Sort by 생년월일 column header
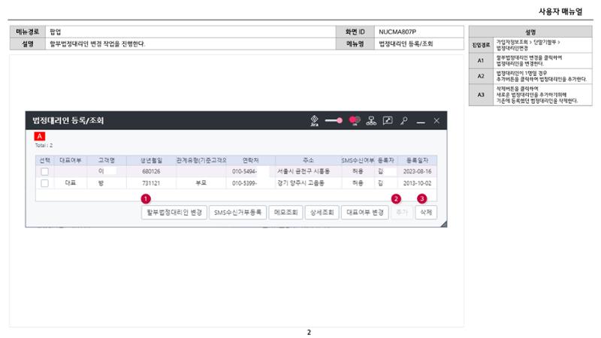Viewport: 601px width, 338px height. 151,160
